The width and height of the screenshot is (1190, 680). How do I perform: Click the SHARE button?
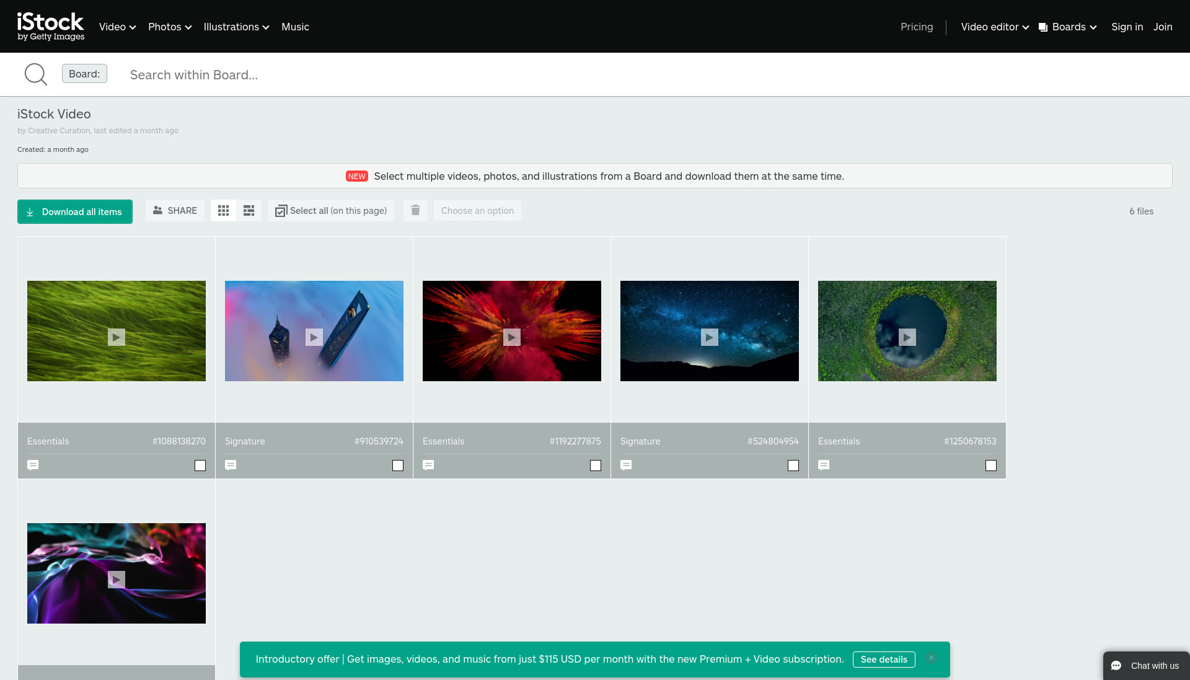click(x=175, y=211)
